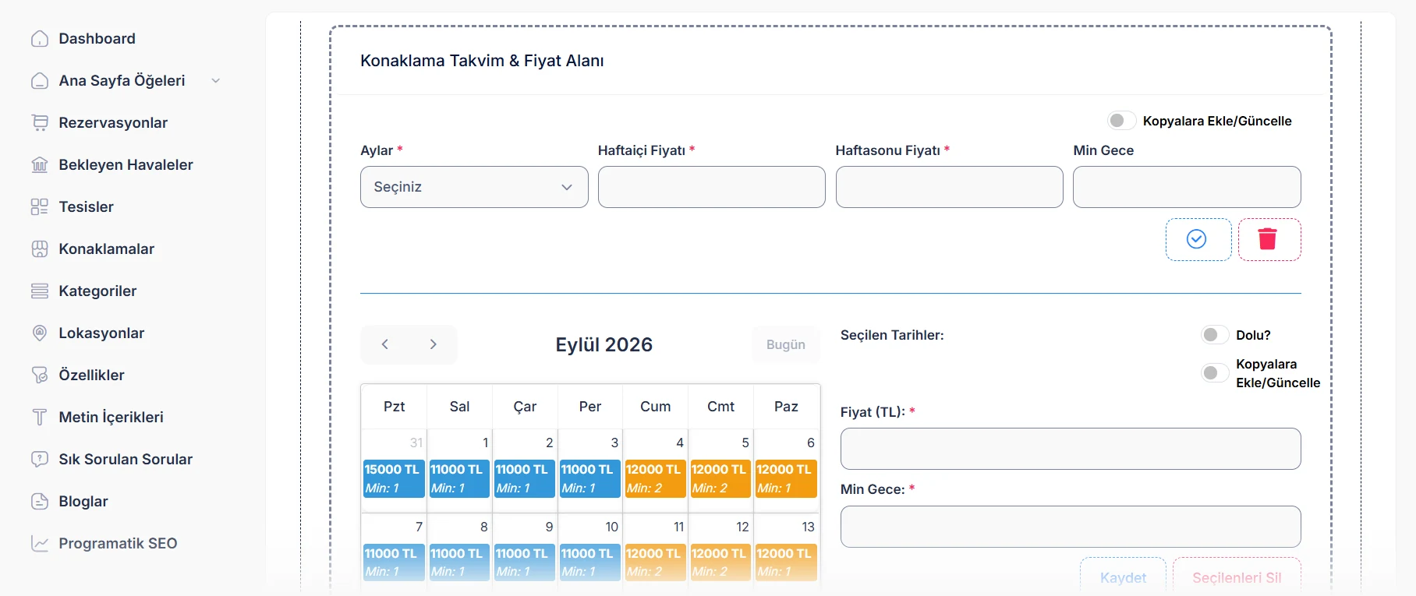This screenshot has width=1416, height=596.
Task: Select the 15000 TL price cell on day 31
Action: click(x=394, y=478)
